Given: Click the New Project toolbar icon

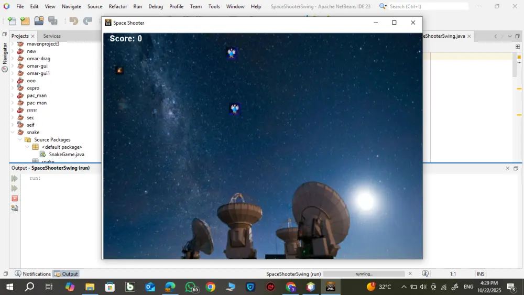Looking at the screenshot, I should click(25, 21).
